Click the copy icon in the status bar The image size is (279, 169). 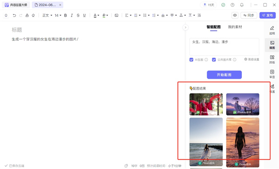coord(126,166)
